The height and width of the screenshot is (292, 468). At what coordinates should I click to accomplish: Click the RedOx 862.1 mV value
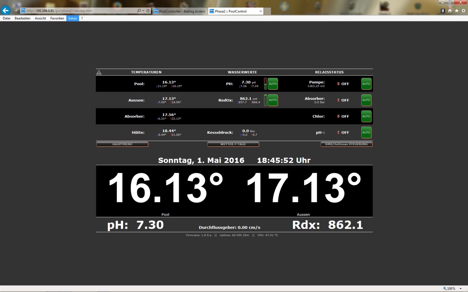(249, 99)
